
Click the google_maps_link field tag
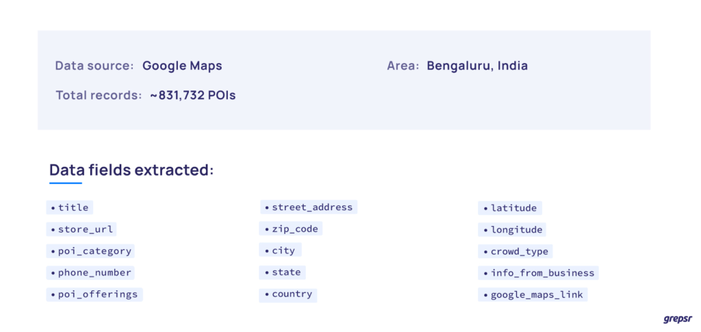tap(533, 295)
